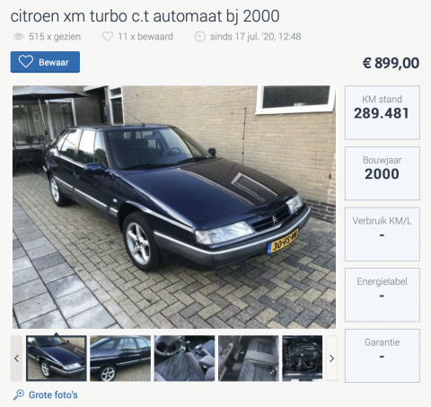The width and height of the screenshot is (431, 407).
Task: Click the Garantie info box
Action: [383, 356]
